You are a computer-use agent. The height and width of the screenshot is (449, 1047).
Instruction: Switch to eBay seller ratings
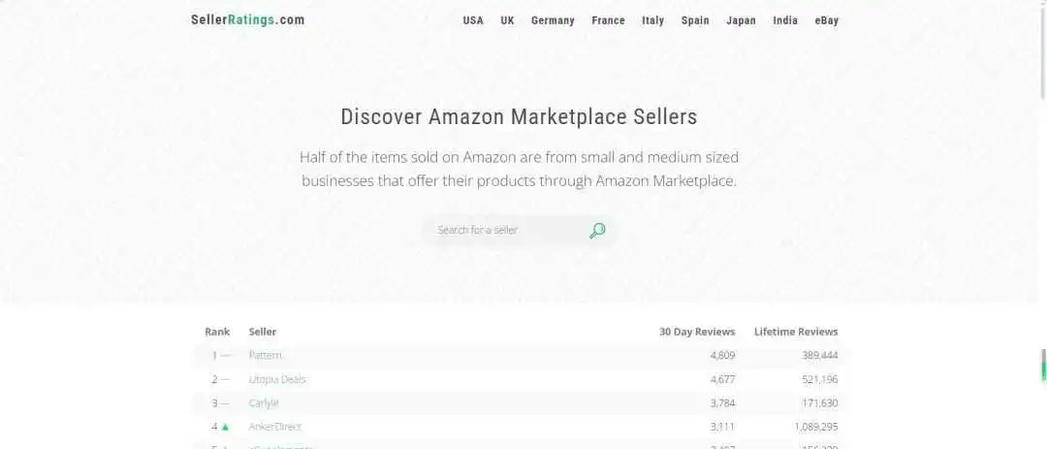point(827,20)
